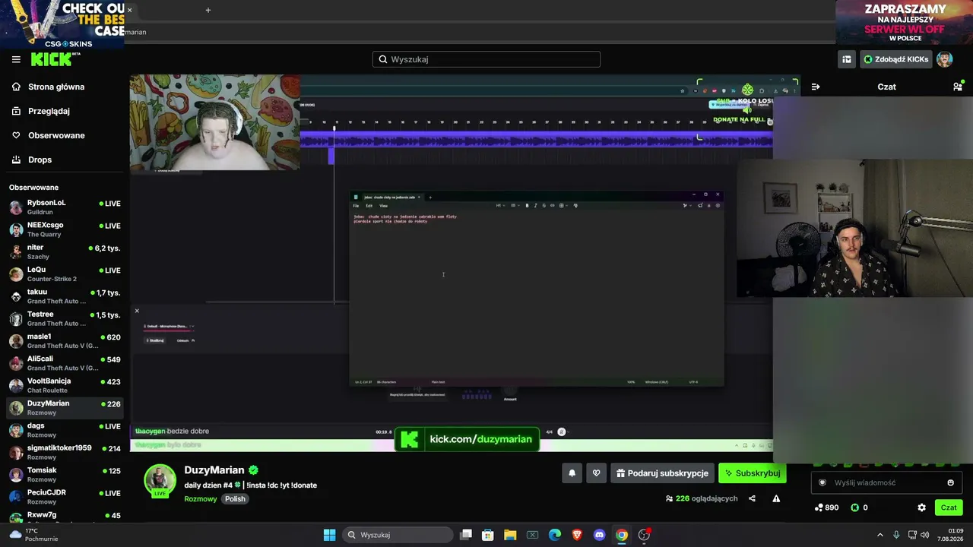Open NEEXcsgo channel in followed list

pos(65,229)
